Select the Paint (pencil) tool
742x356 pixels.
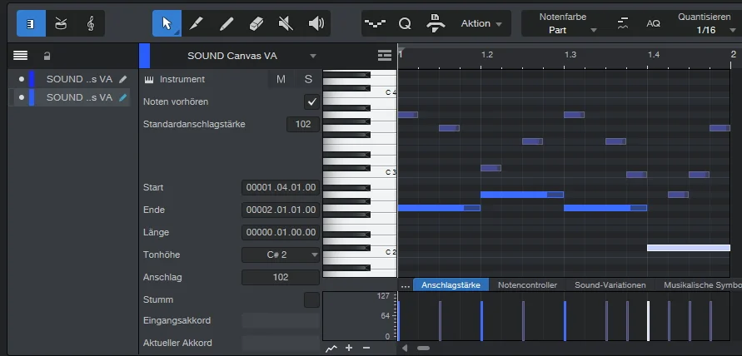[227, 23]
